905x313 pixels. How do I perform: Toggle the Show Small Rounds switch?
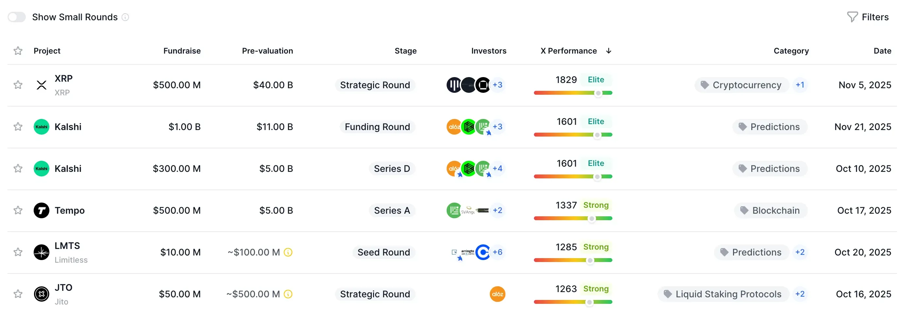click(x=17, y=17)
